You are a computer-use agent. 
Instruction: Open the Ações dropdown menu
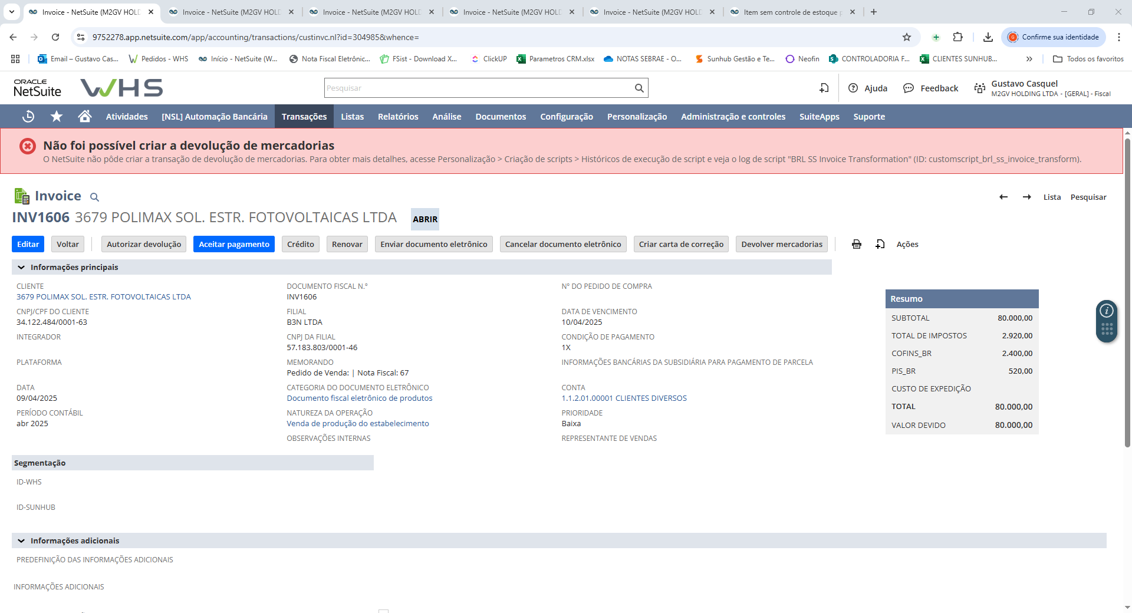coord(907,244)
